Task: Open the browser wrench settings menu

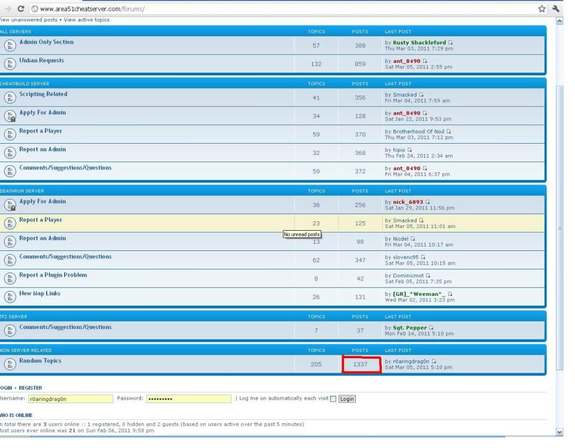Action: [555, 8]
